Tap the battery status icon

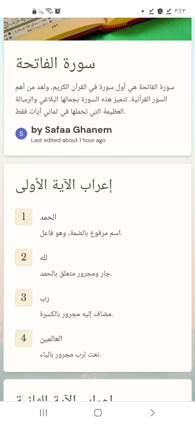[34, 11]
